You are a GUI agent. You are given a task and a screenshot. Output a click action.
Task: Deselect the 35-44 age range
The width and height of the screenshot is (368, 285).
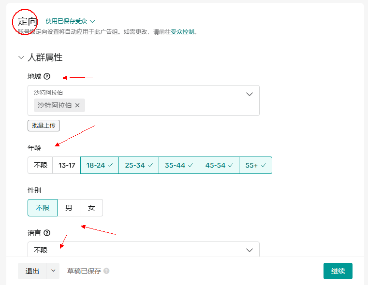pyautogui.click(x=178, y=165)
